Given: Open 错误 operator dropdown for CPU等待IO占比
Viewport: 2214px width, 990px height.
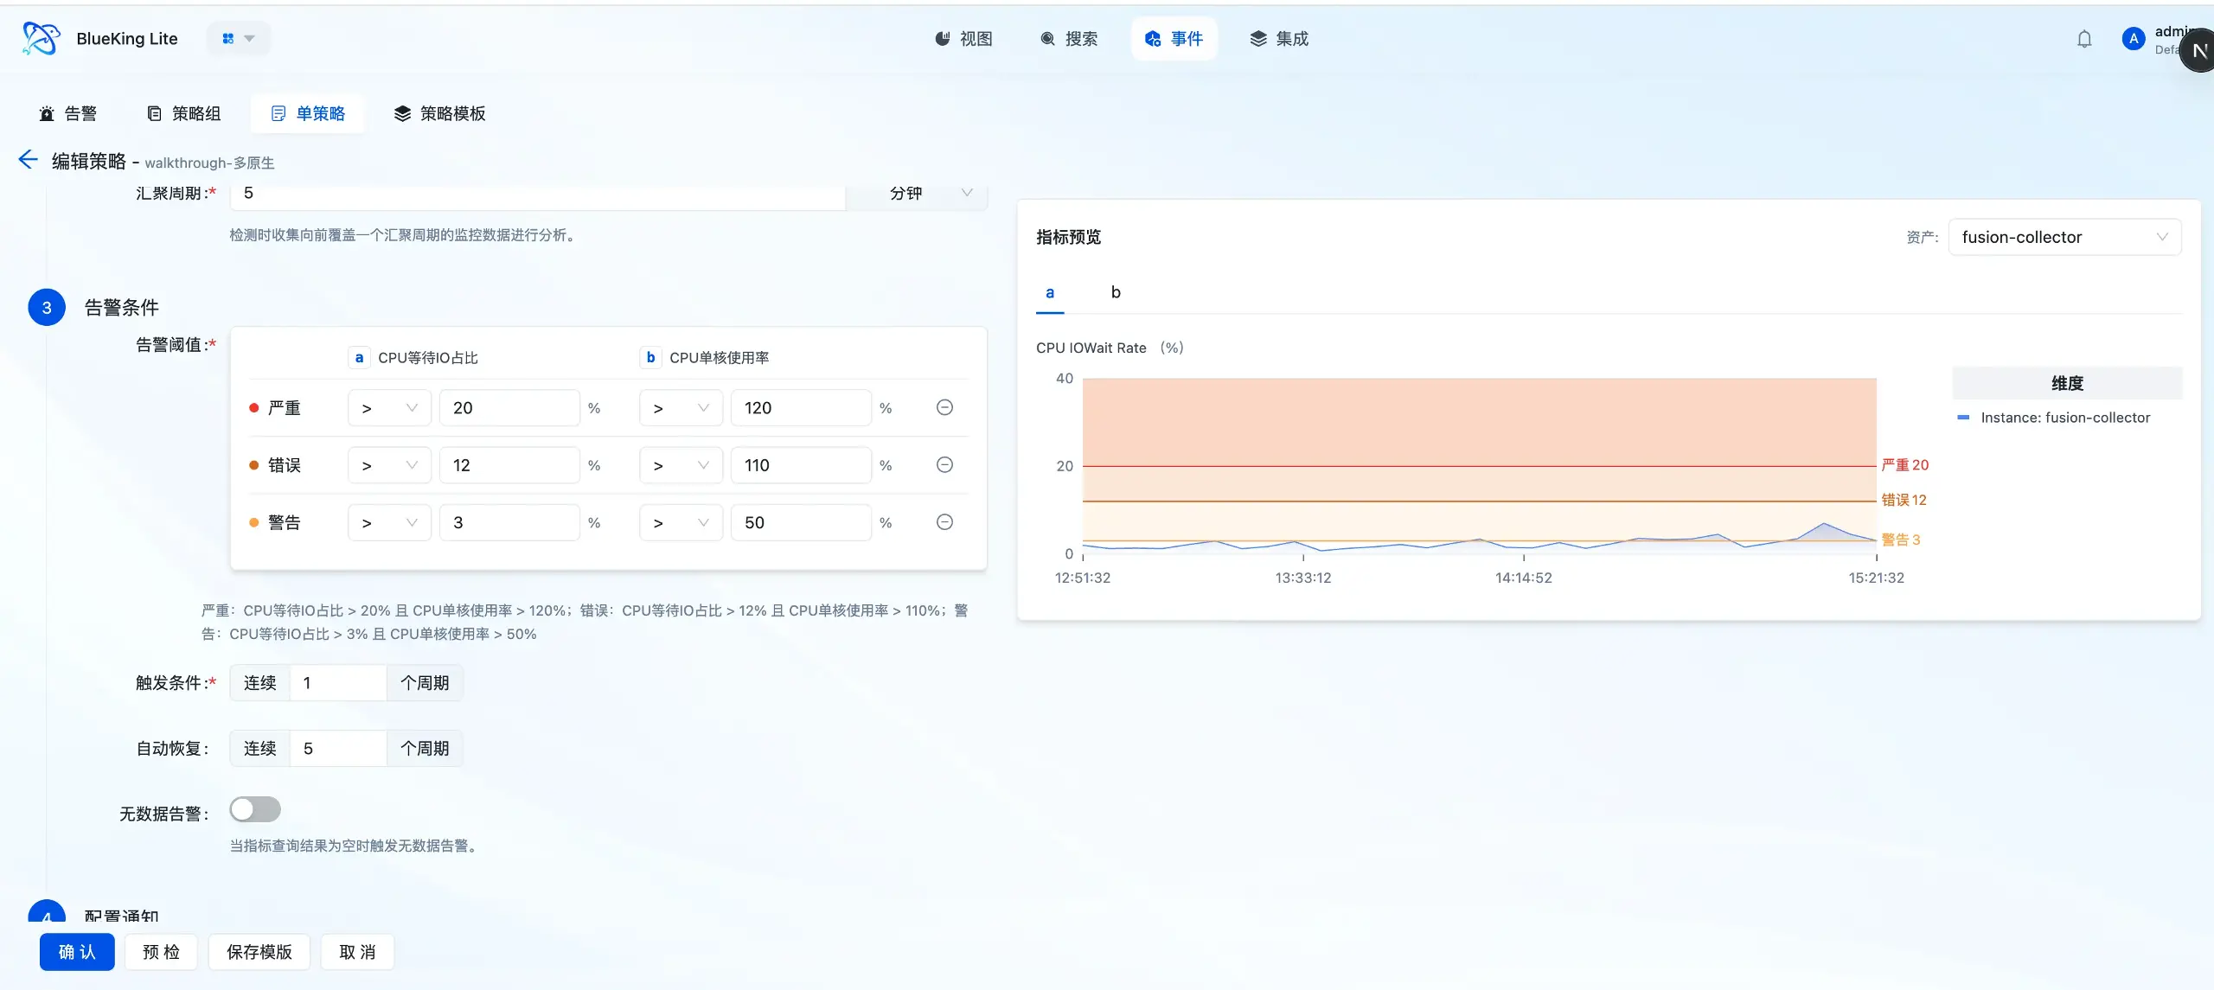Looking at the screenshot, I should [x=389, y=465].
